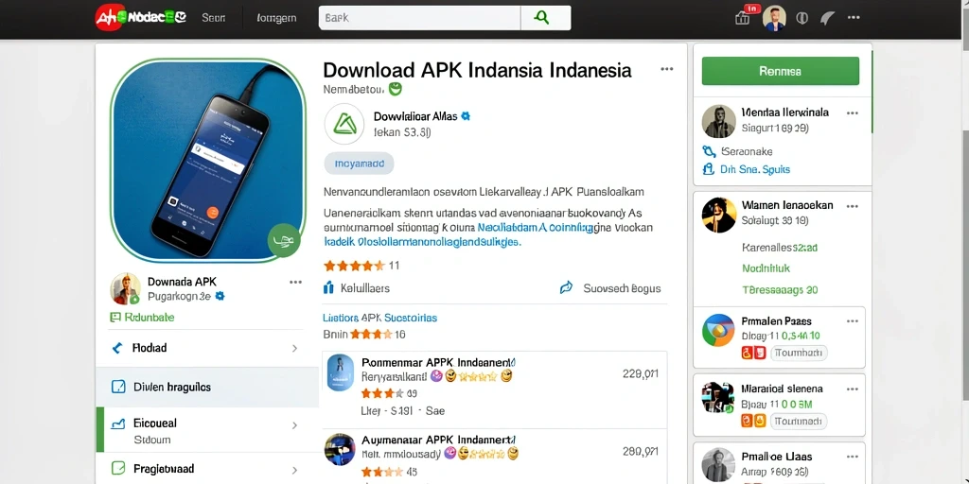Image resolution: width=969 pixels, height=484 pixels.
Task: Click the Kelulllaers thumbs-up icon
Action: click(328, 287)
